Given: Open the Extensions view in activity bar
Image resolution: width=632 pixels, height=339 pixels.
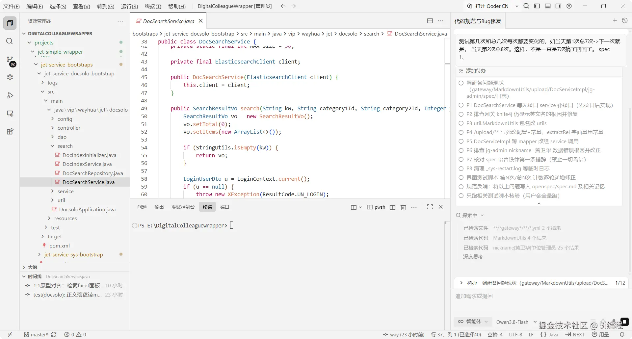Looking at the screenshot, I should [x=10, y=132].
